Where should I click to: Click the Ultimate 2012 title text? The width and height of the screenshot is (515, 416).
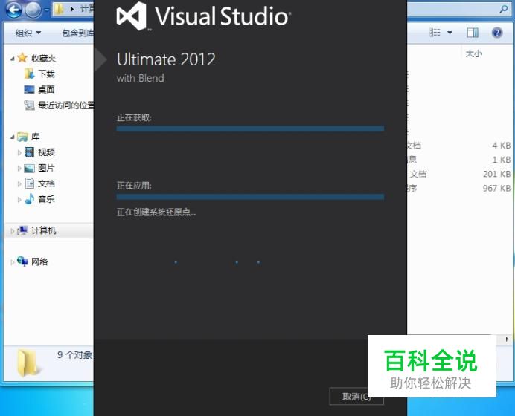coord(166,59)
